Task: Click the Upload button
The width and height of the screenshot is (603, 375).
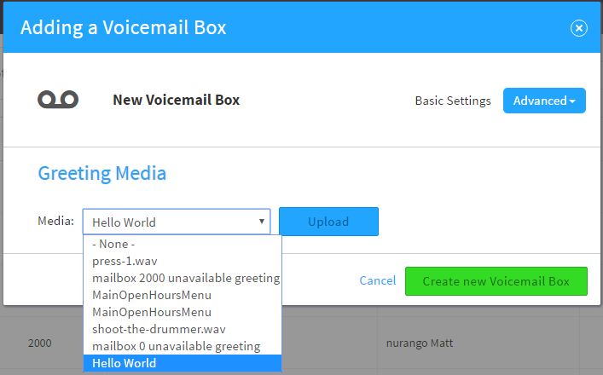Action: (x=328, y=222)
